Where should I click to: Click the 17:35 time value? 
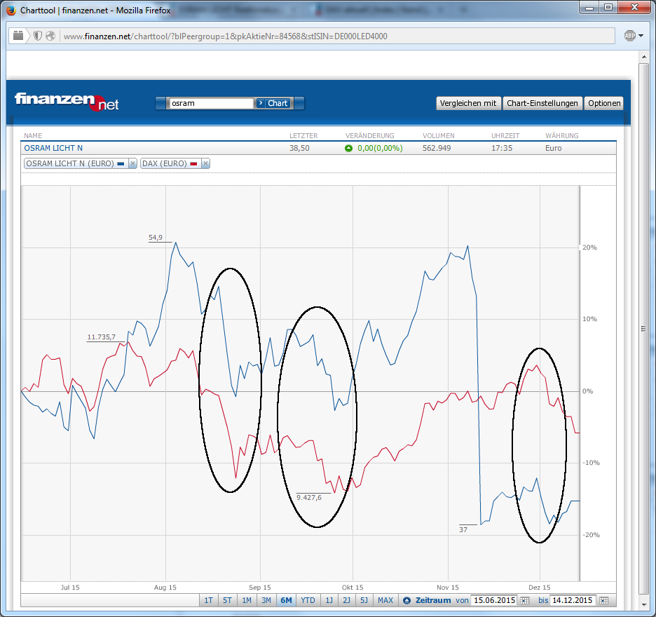coord(502,148)
